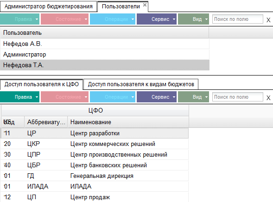This screenshot has height=202, width=273.
Task: Select user Нефедов А.В. row
Action: point(105,44)
